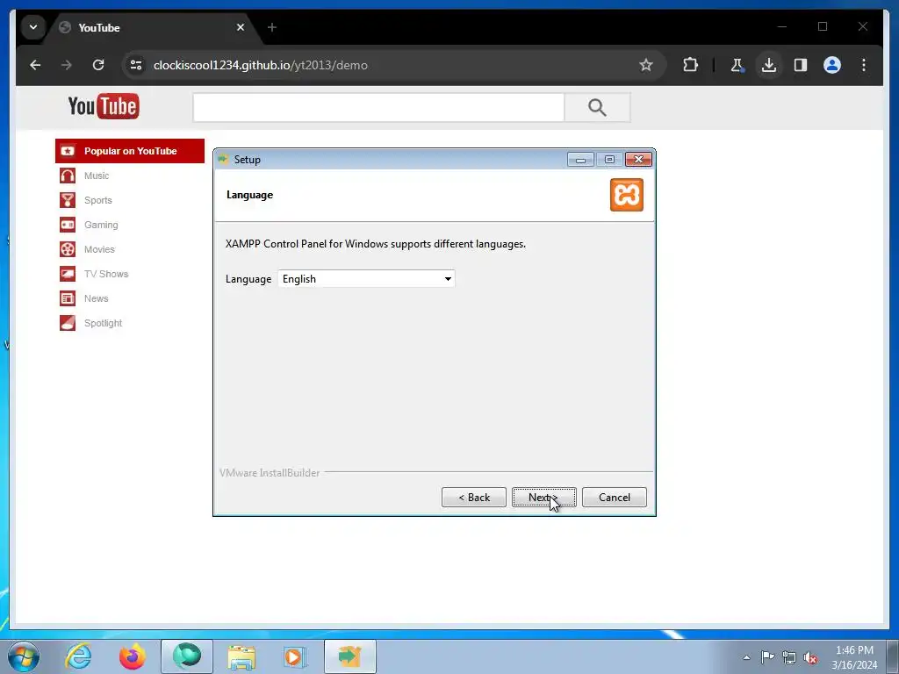Reload the current Chrome page
The height and width of the screenshot is (674, 899).
pos(98,65)
